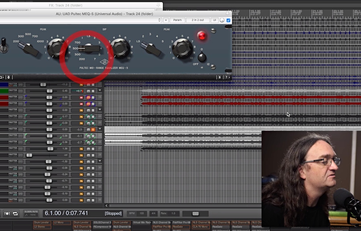Viewport: 361px width, 231px height.
Task: Click the +0.7 pan value field
Action: coord(77,91)
